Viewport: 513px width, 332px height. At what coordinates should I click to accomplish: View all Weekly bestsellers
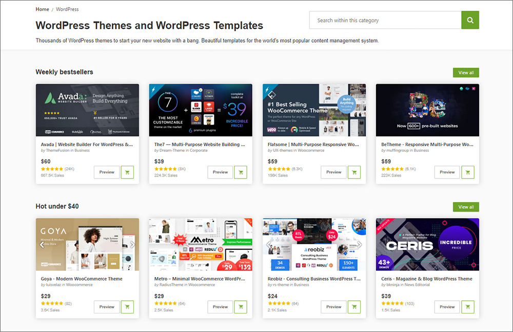[466, 73]
